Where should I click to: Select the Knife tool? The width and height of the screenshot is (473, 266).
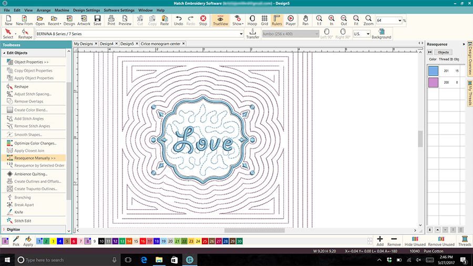click(18, 212)
